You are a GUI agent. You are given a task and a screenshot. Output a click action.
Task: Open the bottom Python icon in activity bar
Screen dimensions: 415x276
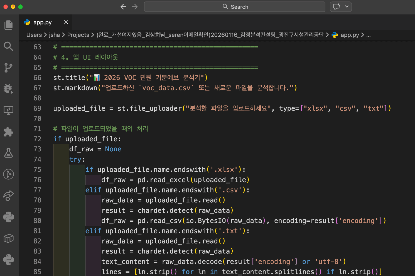click(x=9, y=260)
